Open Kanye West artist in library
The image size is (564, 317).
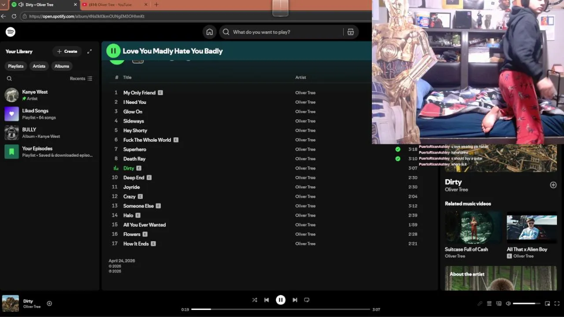[49, 95]
